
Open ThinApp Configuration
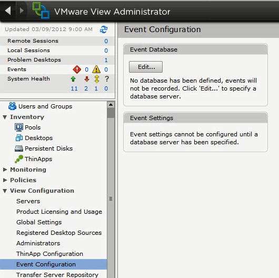(x=49, y=254)
